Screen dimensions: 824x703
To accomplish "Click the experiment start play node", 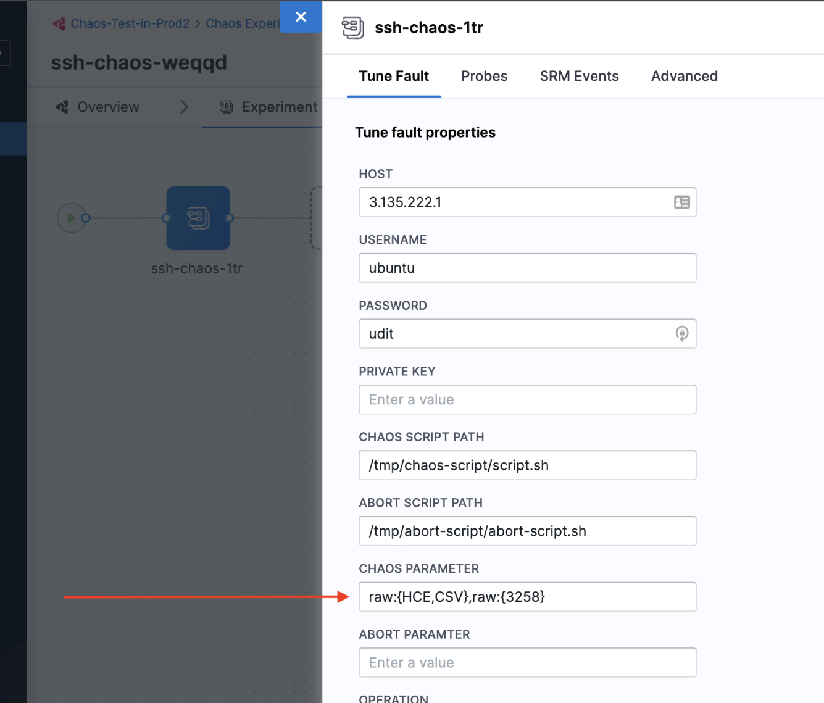I will coord(71,218).
